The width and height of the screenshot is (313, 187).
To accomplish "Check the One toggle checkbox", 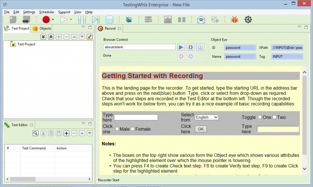I will [x=260, y=117].
